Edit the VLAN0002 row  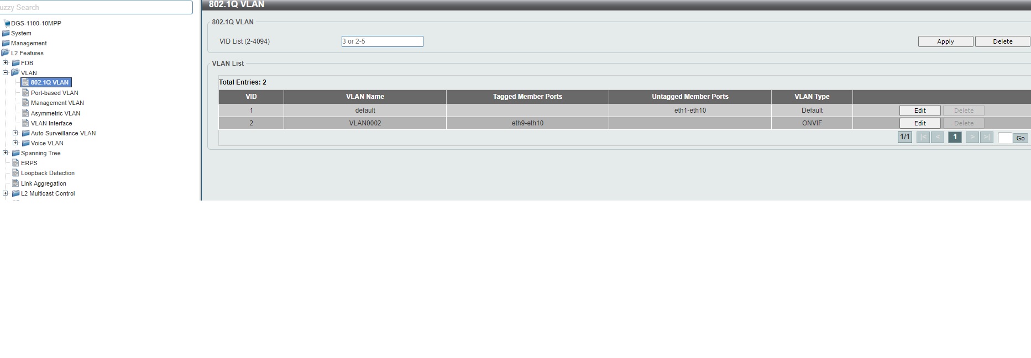pos(920,123)
